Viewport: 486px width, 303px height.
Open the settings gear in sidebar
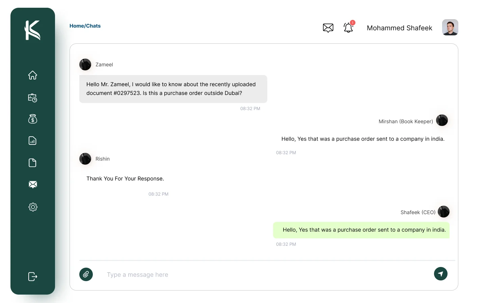(33, 207)
